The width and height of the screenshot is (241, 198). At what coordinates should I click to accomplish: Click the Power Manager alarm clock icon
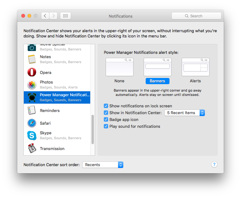pos(32,97)
